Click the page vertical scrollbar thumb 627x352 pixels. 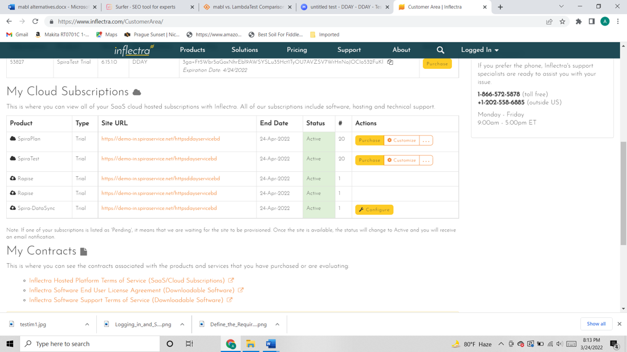coord(623,193)
